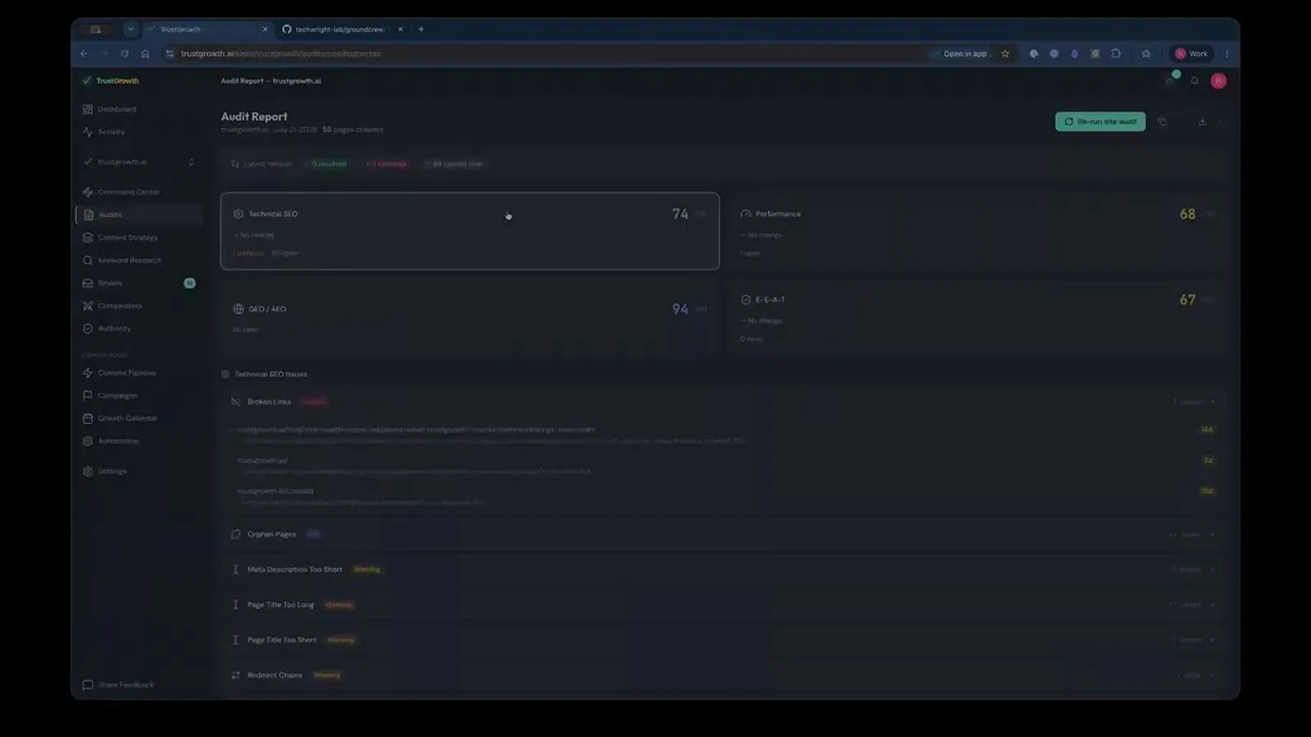Expand Page Title Too Long issues

(x=723, y=605)
